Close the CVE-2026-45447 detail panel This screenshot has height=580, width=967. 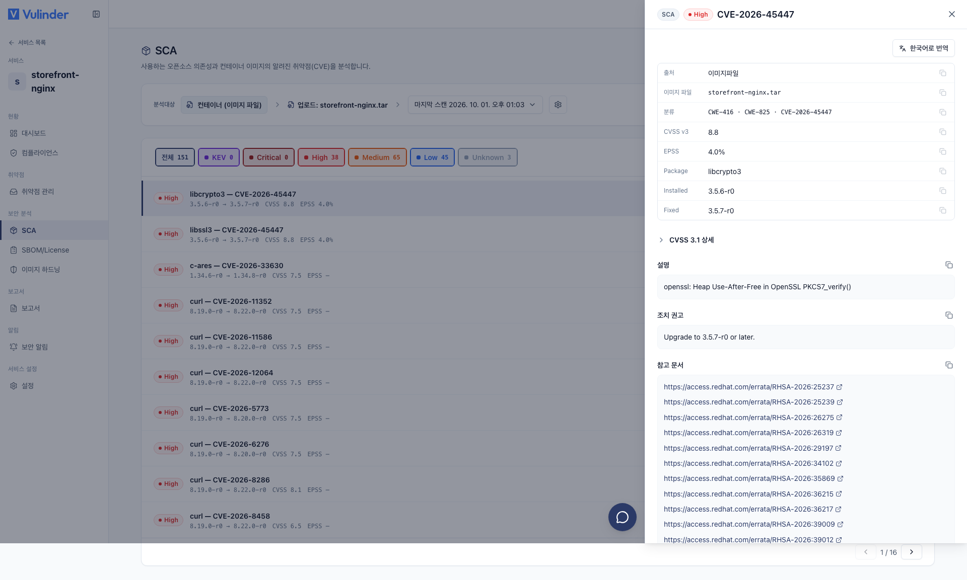(951, 14)
